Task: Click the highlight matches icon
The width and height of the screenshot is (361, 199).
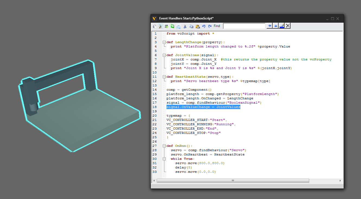Action: click(282, 26)
